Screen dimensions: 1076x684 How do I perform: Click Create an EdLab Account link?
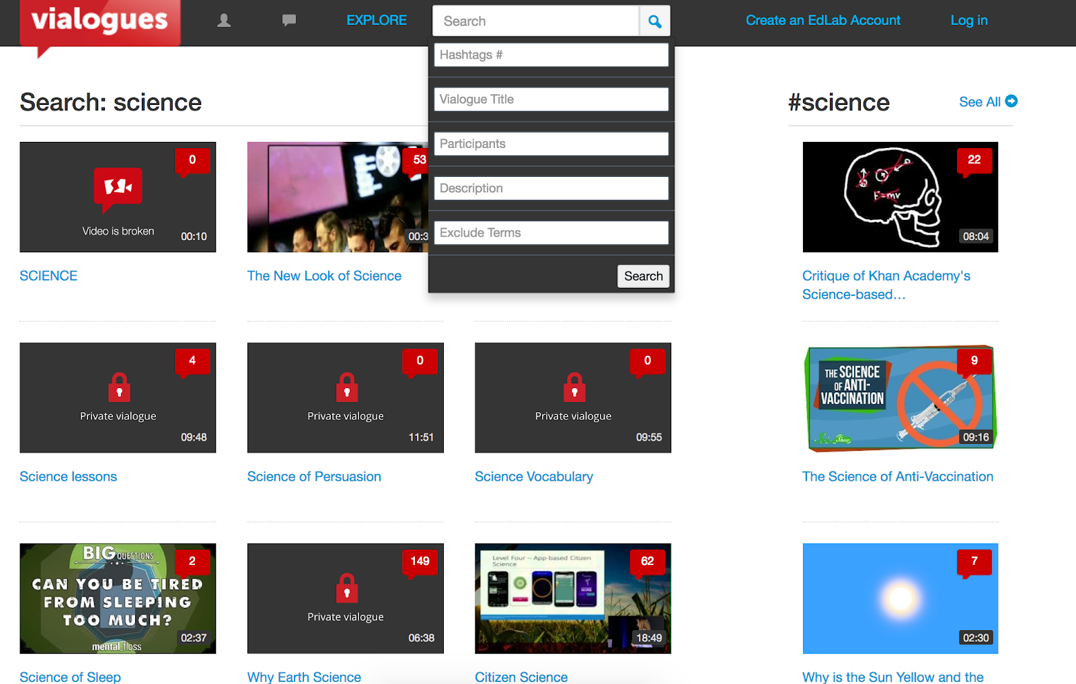pyautogui.click(x=823, y=20)
